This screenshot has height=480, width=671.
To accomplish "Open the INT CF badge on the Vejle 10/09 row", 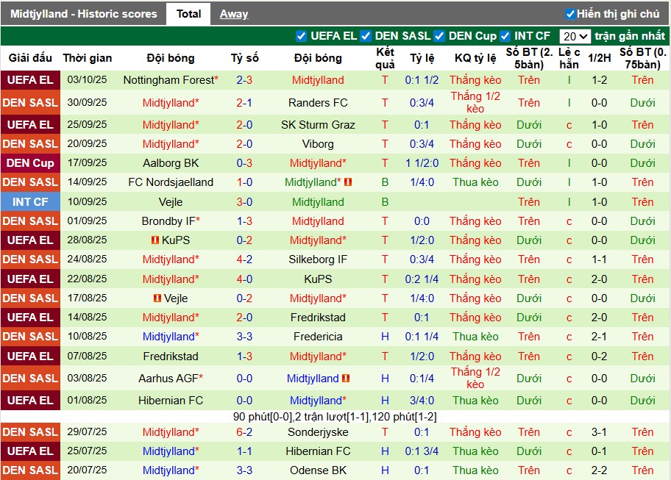I will coord(30,201).
